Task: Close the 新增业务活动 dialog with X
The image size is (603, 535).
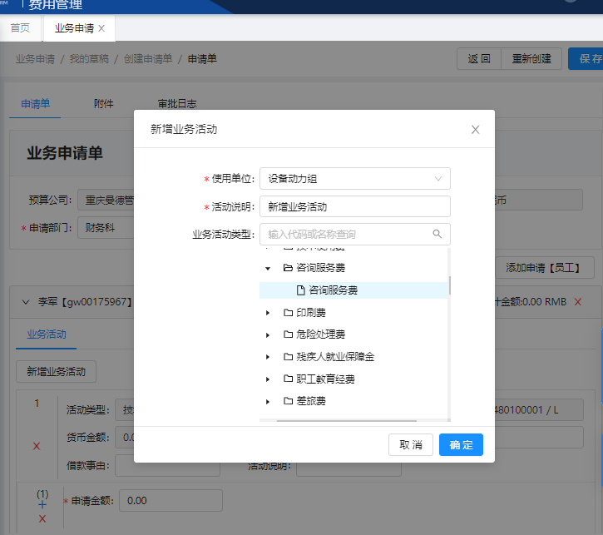Action: coord(475,130)
